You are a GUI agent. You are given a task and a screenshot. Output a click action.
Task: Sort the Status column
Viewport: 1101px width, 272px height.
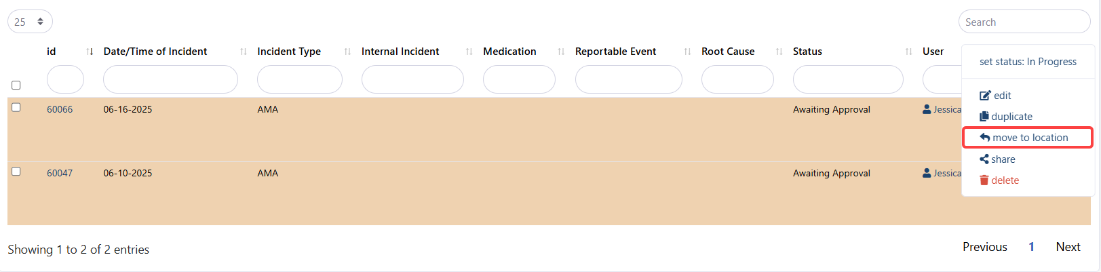(908, 52)
